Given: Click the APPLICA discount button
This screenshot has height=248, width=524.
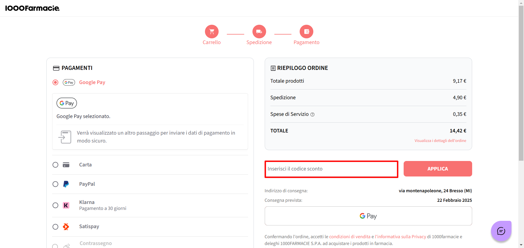Looking at the screenshot, I should [438, 169].
